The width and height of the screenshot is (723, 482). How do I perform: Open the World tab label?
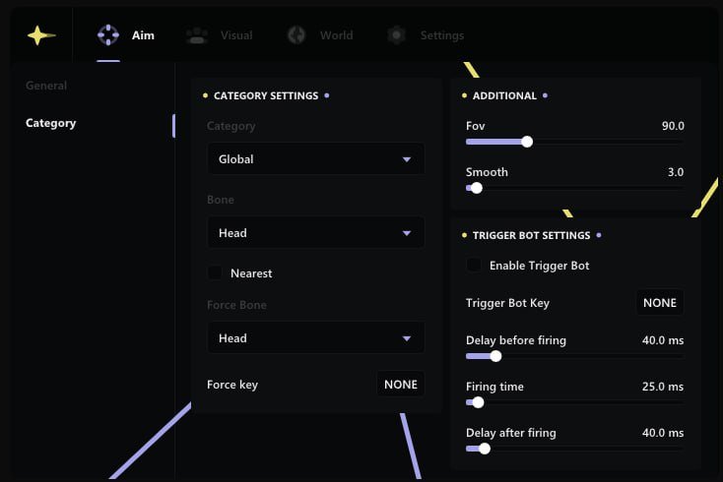click(336, 35)
